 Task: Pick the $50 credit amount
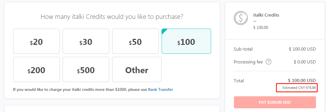[135, 41]
